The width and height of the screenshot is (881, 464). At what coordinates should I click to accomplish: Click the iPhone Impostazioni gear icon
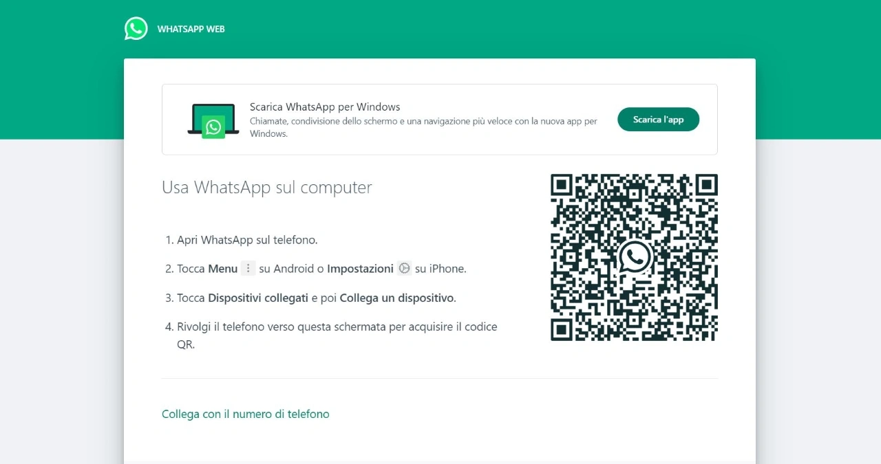(404, 269)
